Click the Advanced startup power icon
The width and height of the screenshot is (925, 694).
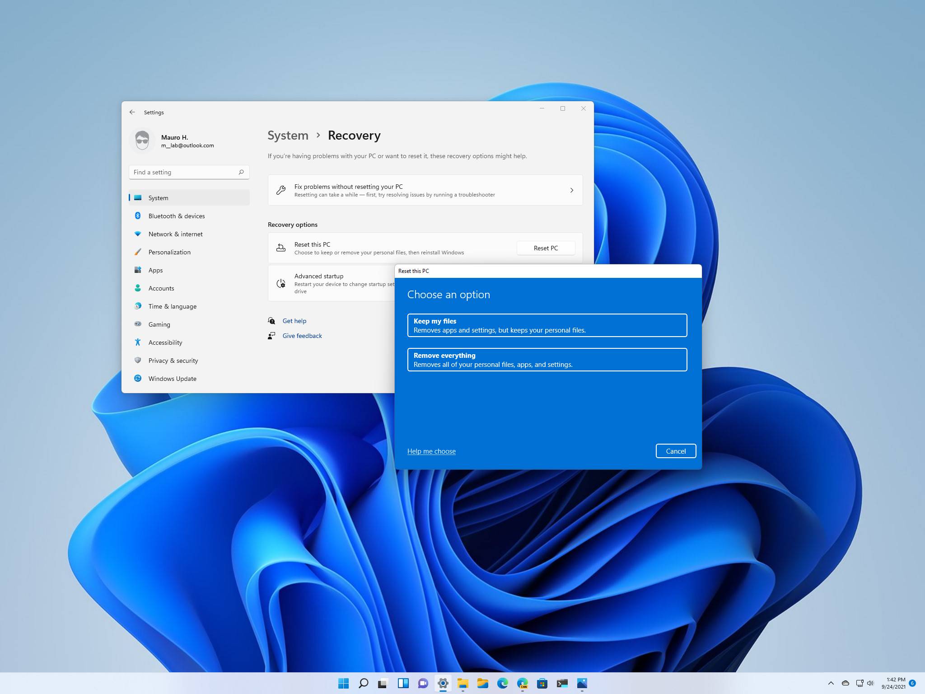[281, 283]
